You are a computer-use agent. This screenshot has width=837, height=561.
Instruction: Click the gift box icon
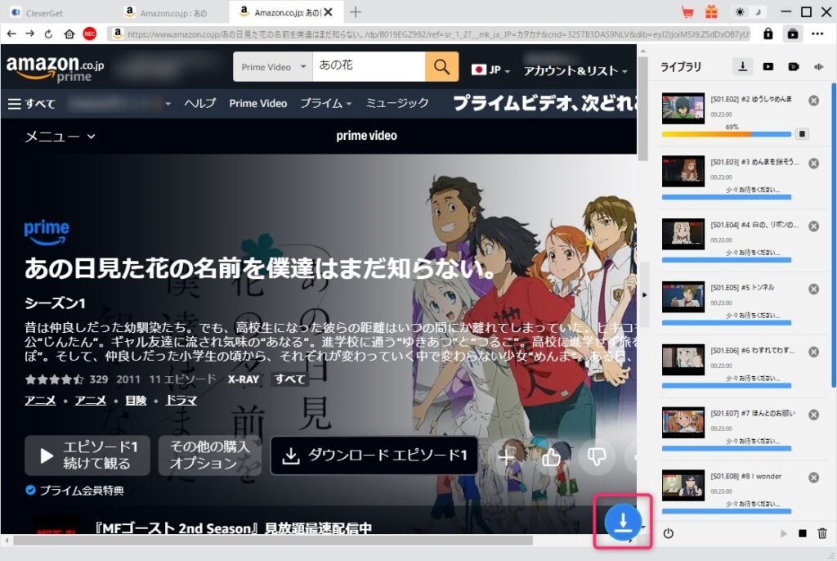click(x=711, y=12)
